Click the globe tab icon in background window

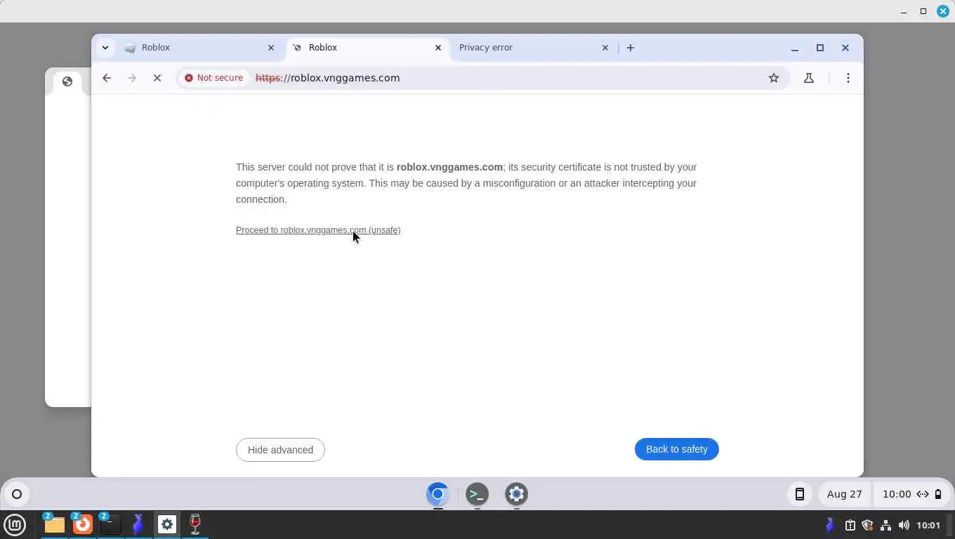(67, 81)
